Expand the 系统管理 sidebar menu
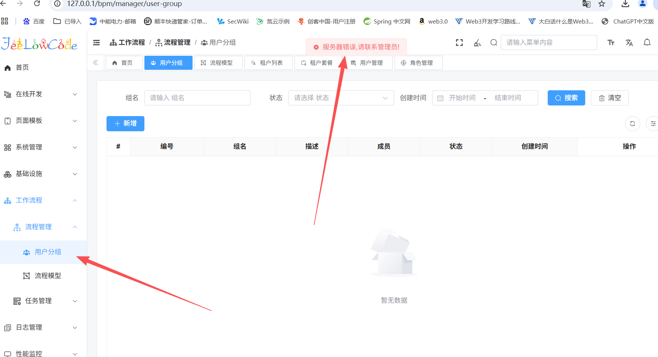The height and width of the screenshot is (357, 658). (41, 147)
